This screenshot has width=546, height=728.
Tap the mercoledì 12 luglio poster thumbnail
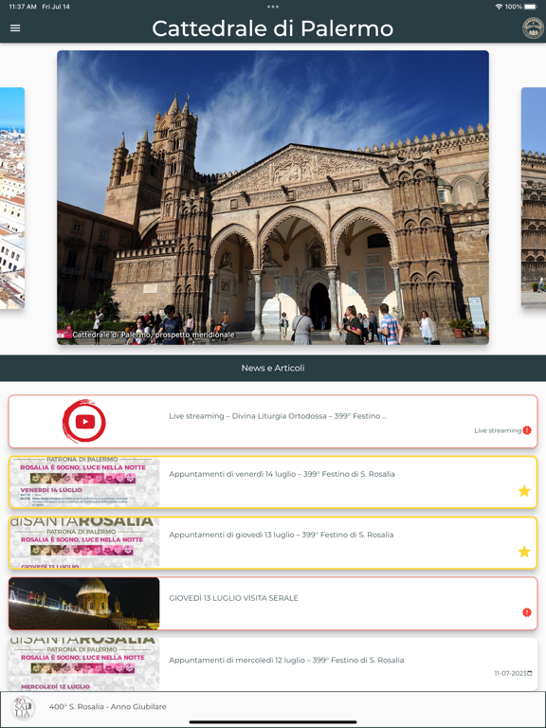pos(84,664)
